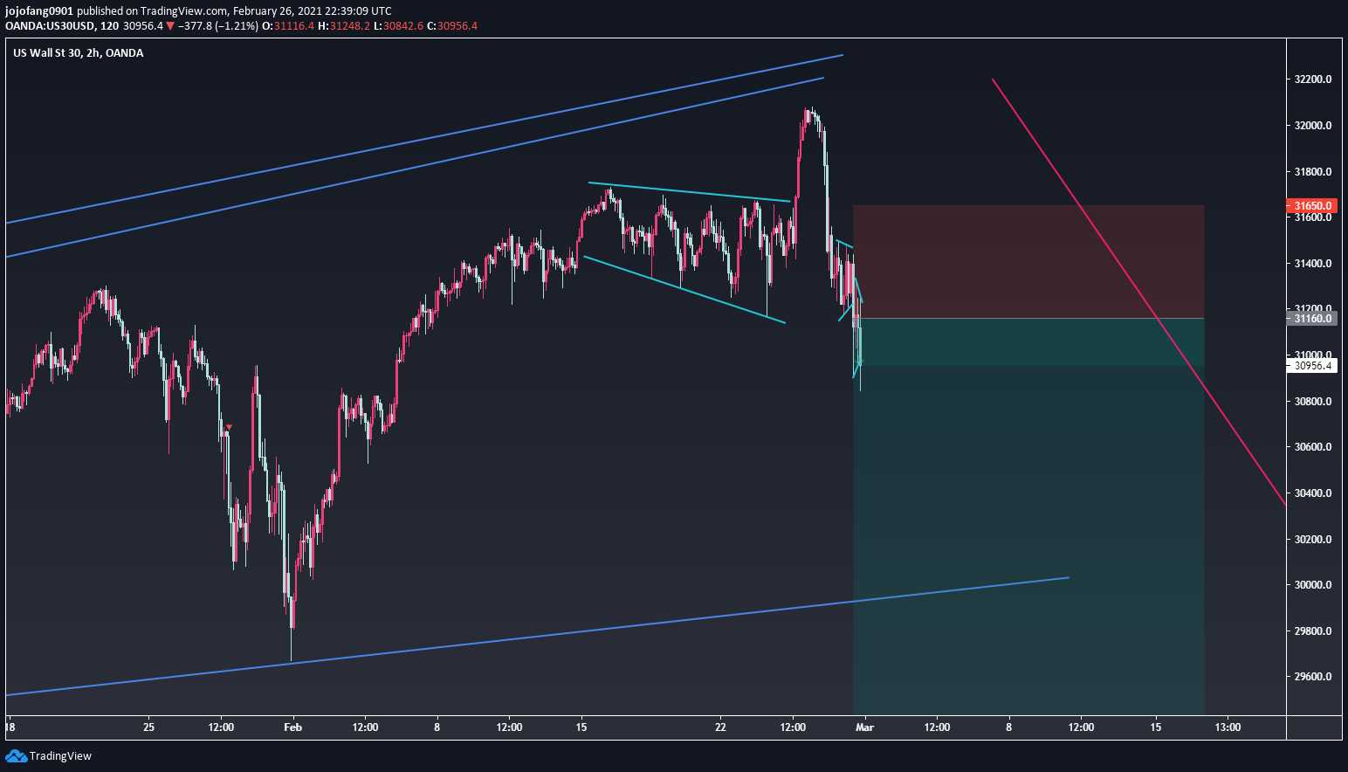Click the entry price label 31160.0

1311,319
